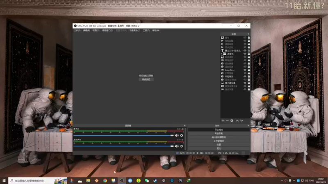Click the 系统声音 volume slider handle
The height and width of the screenshot is (184, 328).
pyautogui.click(x=172, y=146)
